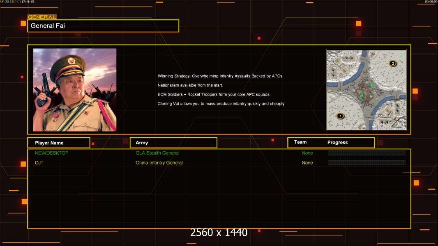Screen dimensions: 438x246
Task: Click the Nationalism available from the start line
Action: pyautogui.click(x=190, y=85)
